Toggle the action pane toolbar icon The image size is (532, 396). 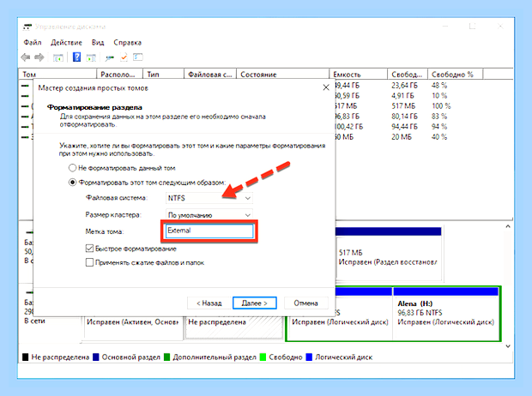point(91,57)
